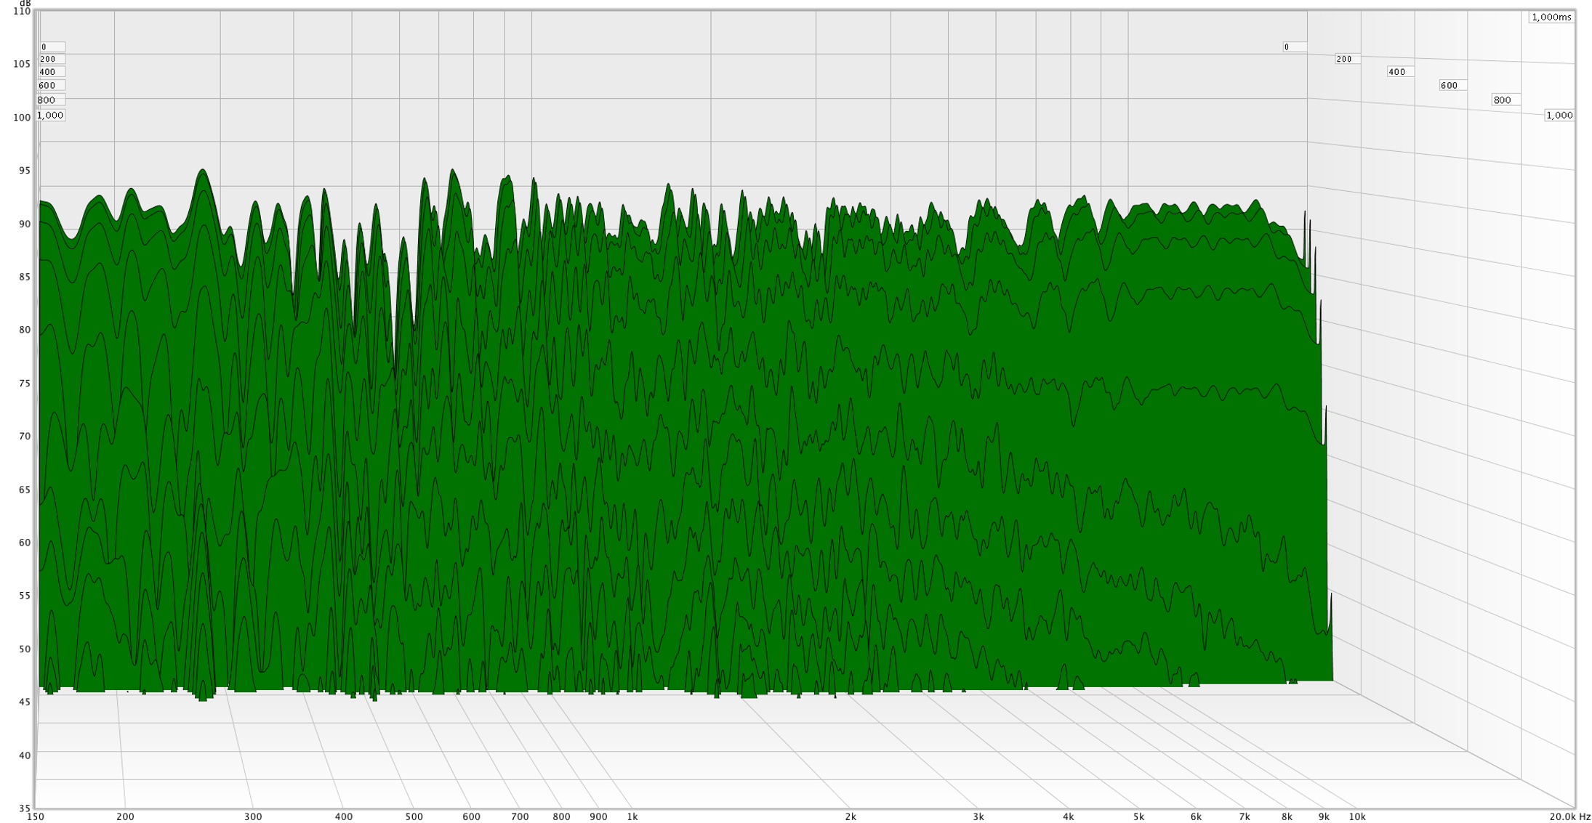Click the 800 label on the receding time axis
Viewport: 1592px width, 823px height.
tap(1505, 100)
